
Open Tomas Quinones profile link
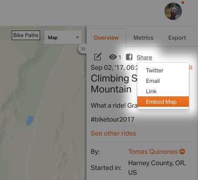(153, 152)
